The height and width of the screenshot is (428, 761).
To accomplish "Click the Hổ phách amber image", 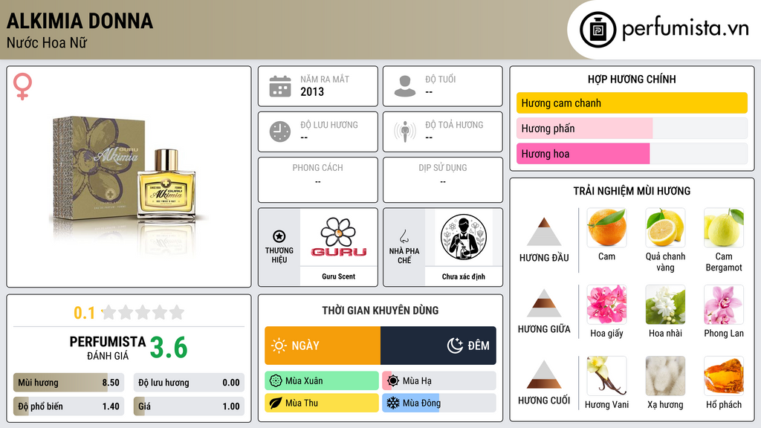I will [x=724, y=376].
